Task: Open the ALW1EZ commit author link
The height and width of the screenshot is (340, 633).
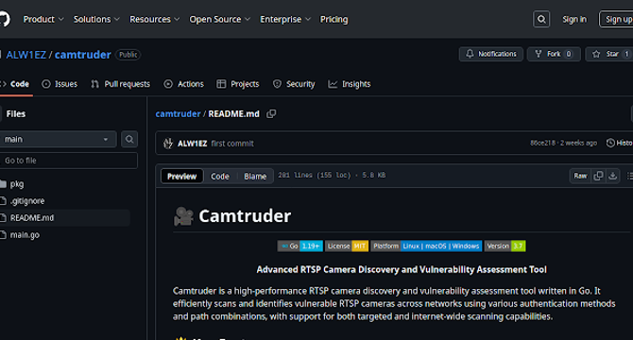Action: click(192, 144)
